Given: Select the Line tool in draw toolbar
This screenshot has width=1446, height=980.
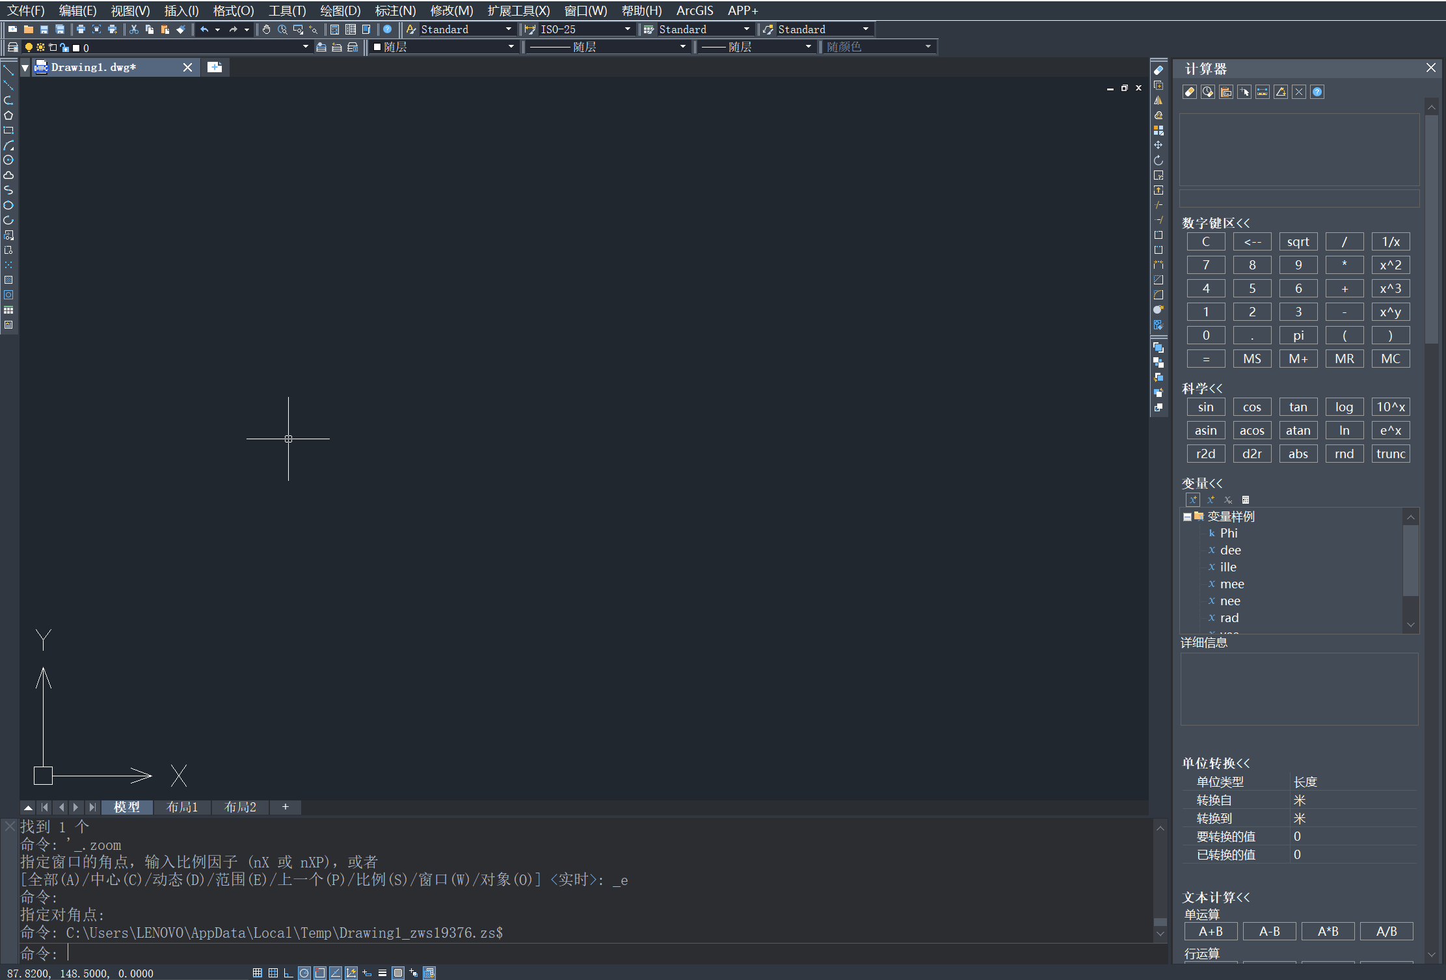Looking at the screenshot, I should point(8,70).
